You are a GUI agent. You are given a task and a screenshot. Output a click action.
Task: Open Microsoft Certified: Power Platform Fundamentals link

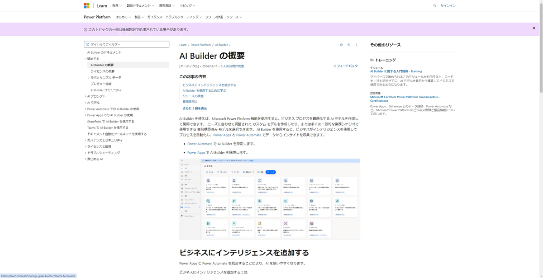click(x=405, y=99)
